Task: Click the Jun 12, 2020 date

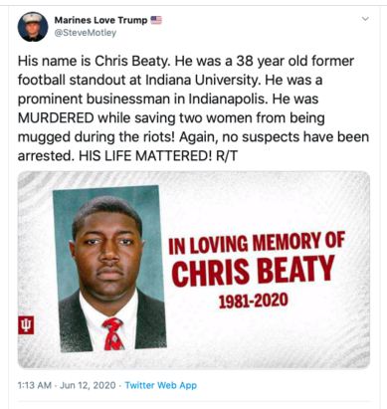Action: click(88, 385)
